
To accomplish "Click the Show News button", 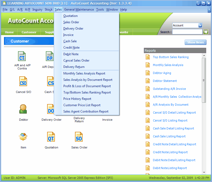I will tap(196, 42).
